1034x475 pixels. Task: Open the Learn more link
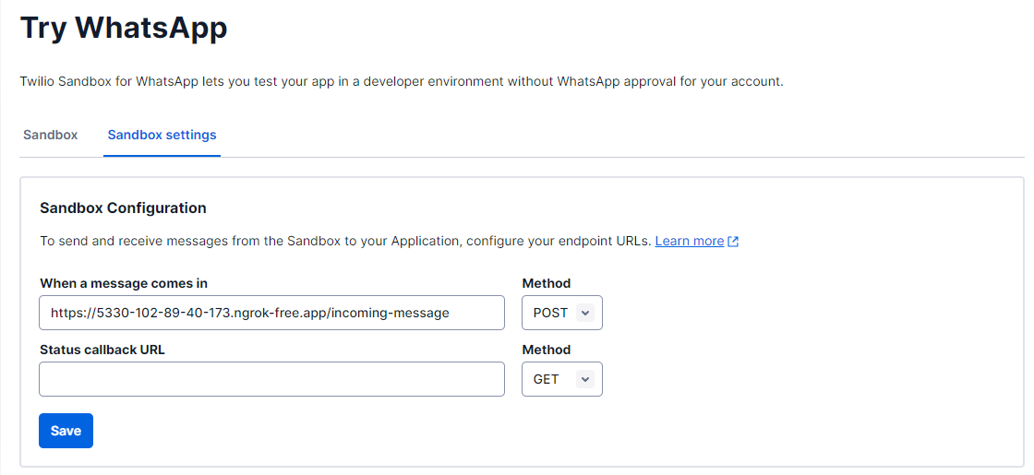click(689, 241)
